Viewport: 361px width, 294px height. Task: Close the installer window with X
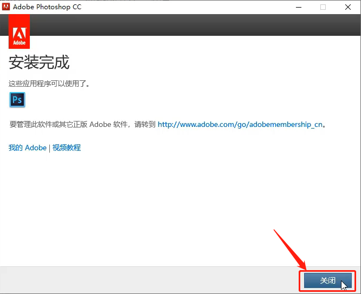click(x=348, y=7)
